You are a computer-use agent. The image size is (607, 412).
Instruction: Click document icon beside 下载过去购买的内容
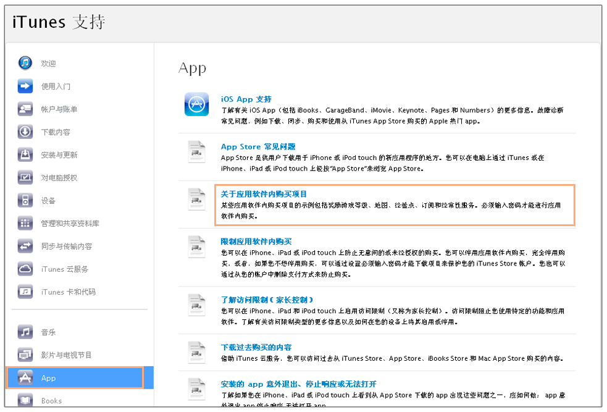point(196,352)
